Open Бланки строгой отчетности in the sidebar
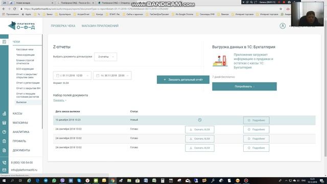 tap(25, 62)
